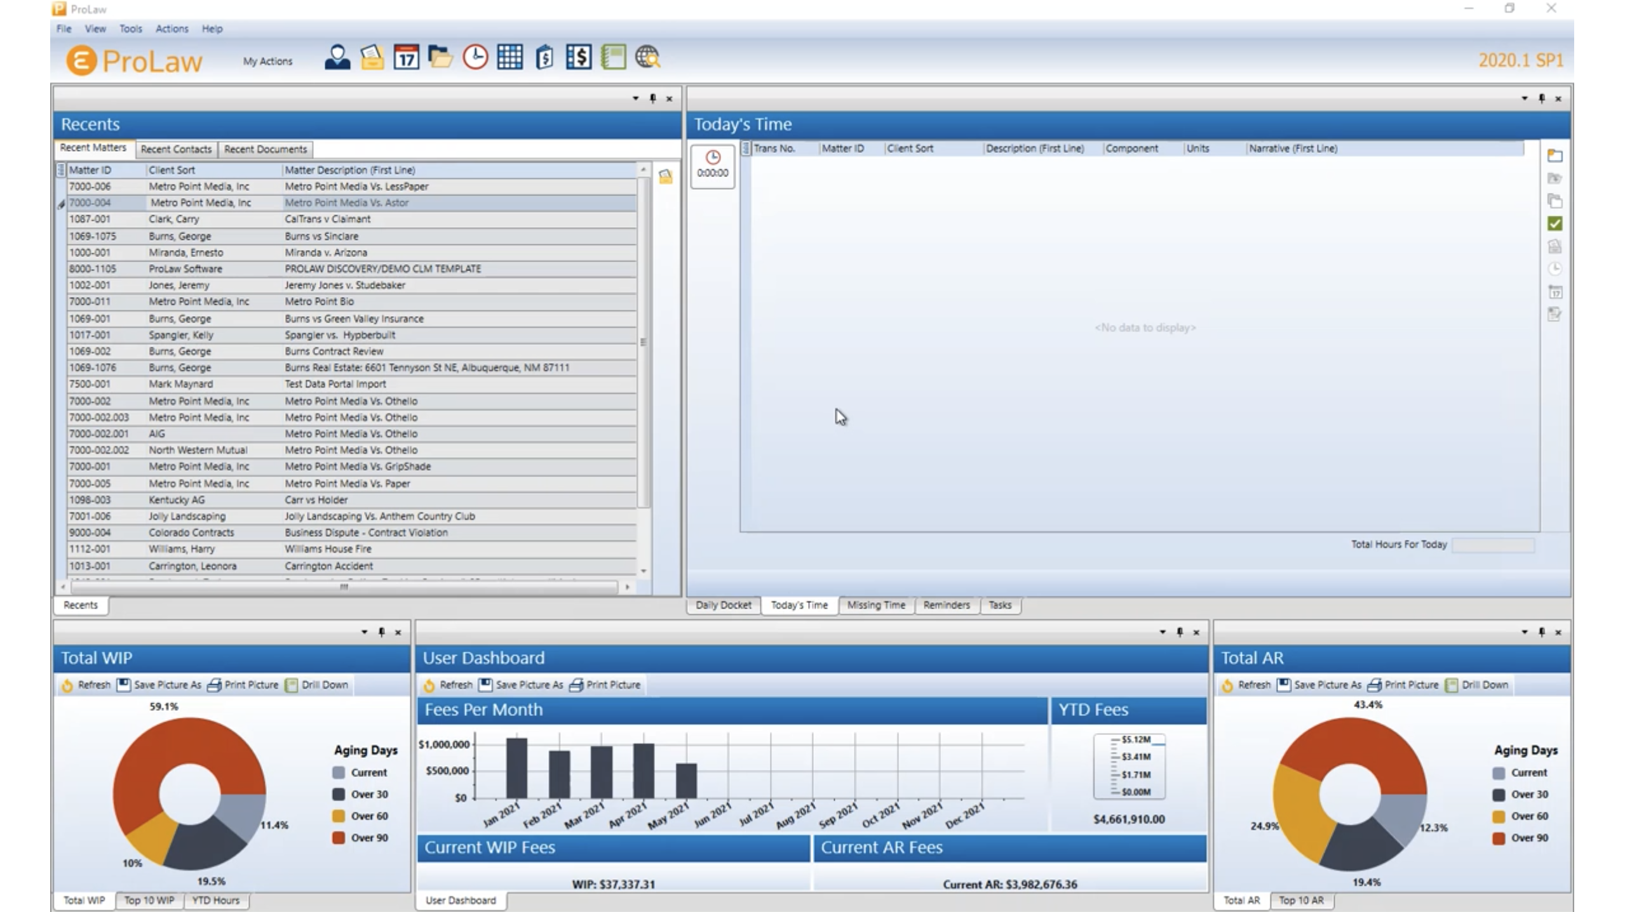This screenshot has height=912, width=1625.
Task: Toggle the pin on Total AR panel
Action: [x=1541, y=632]
